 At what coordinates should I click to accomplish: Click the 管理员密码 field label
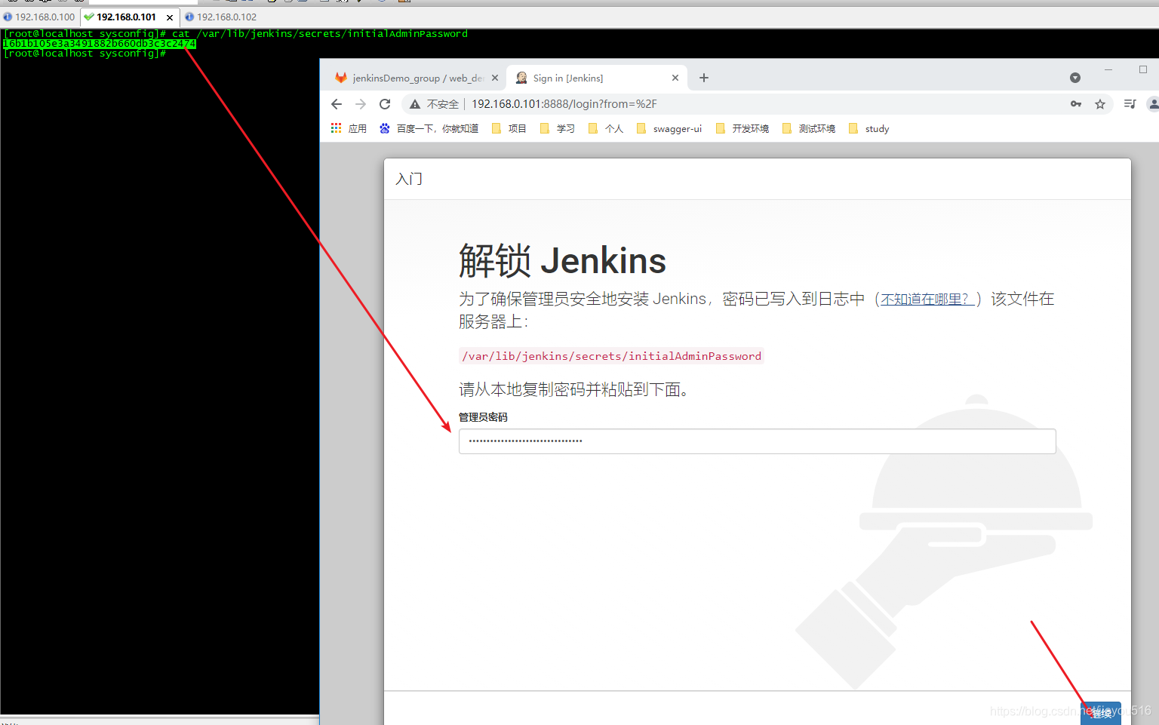(483, 417)
